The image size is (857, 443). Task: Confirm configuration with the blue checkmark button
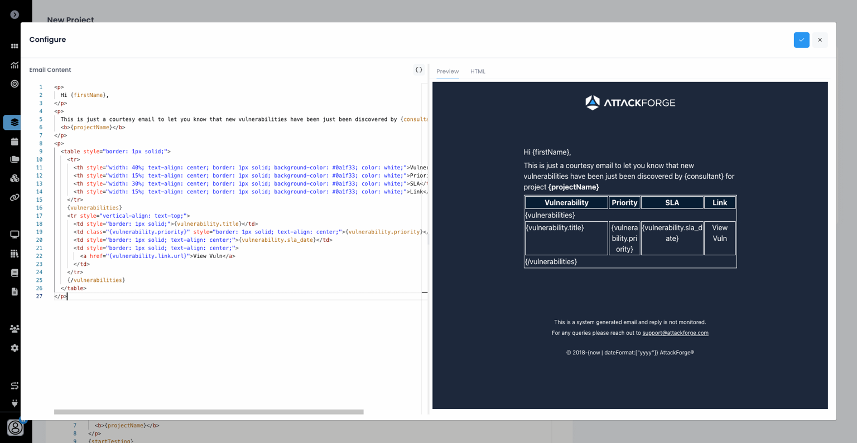pyautogui.click(x=801, y=40)
